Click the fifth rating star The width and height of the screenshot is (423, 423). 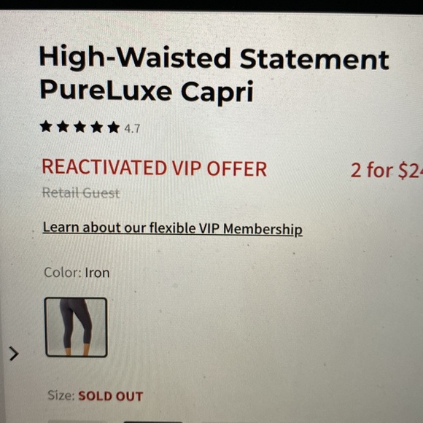point(113,127)
